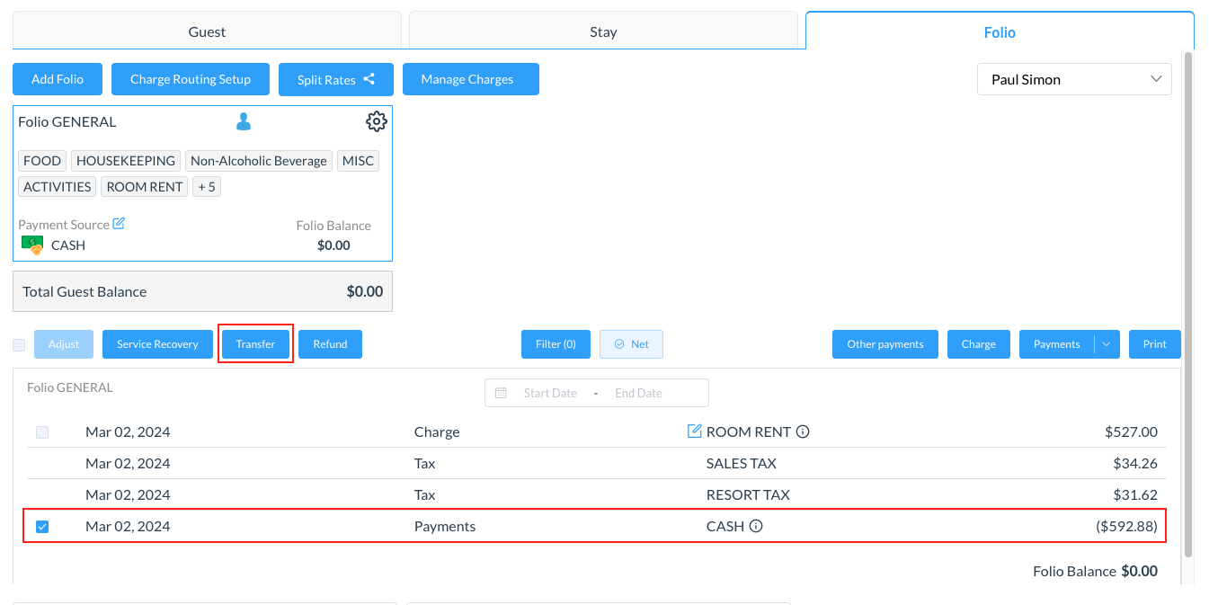The width and height of the screenshot is (1209, 605).
Task: Click the Start Date input field
Action: (550, 393)
